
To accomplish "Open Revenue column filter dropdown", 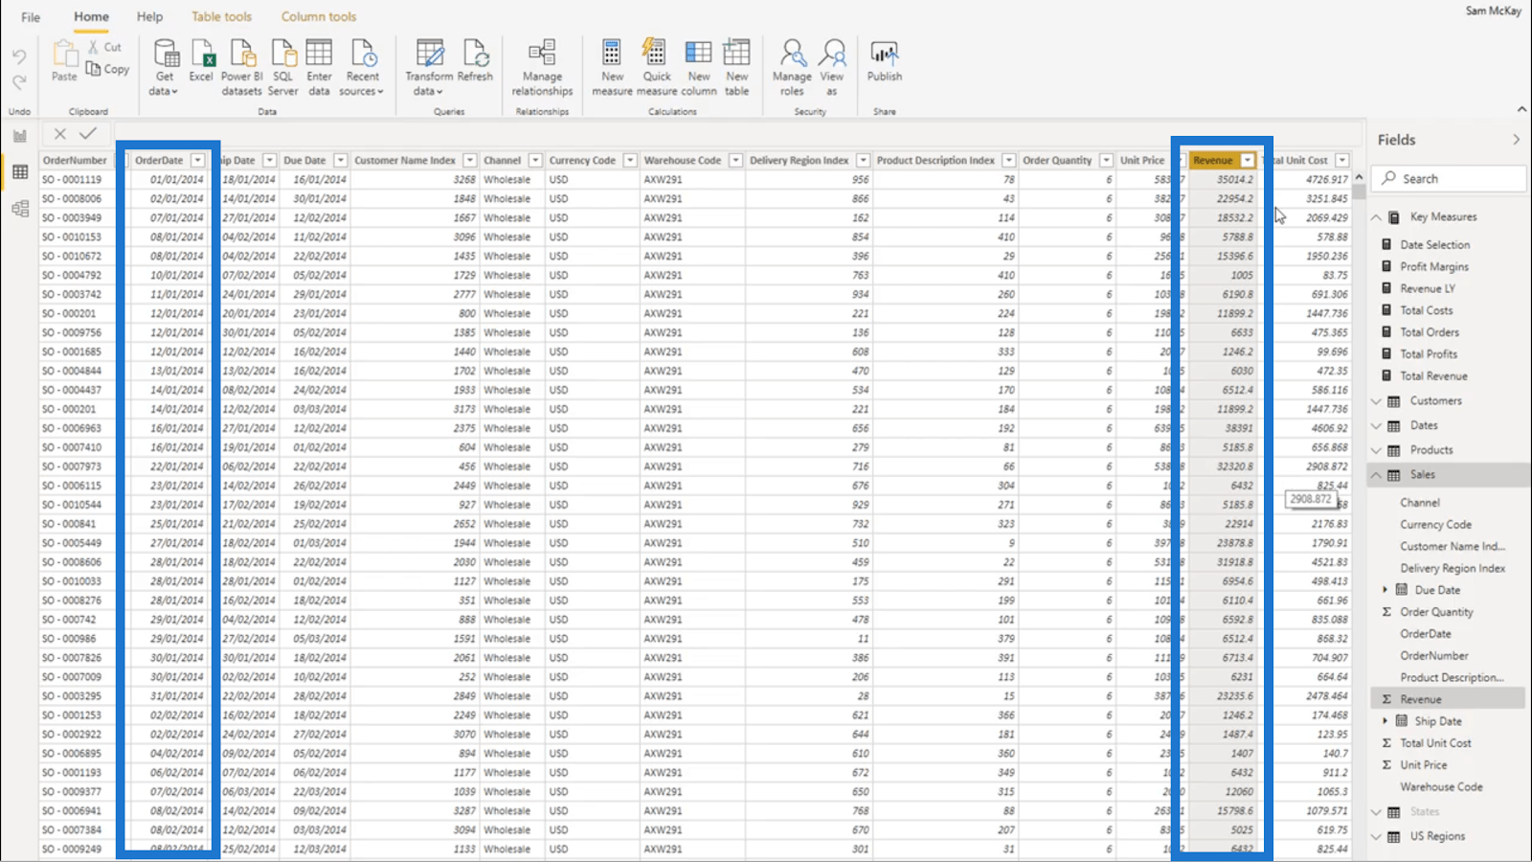I will (1247, 160).
